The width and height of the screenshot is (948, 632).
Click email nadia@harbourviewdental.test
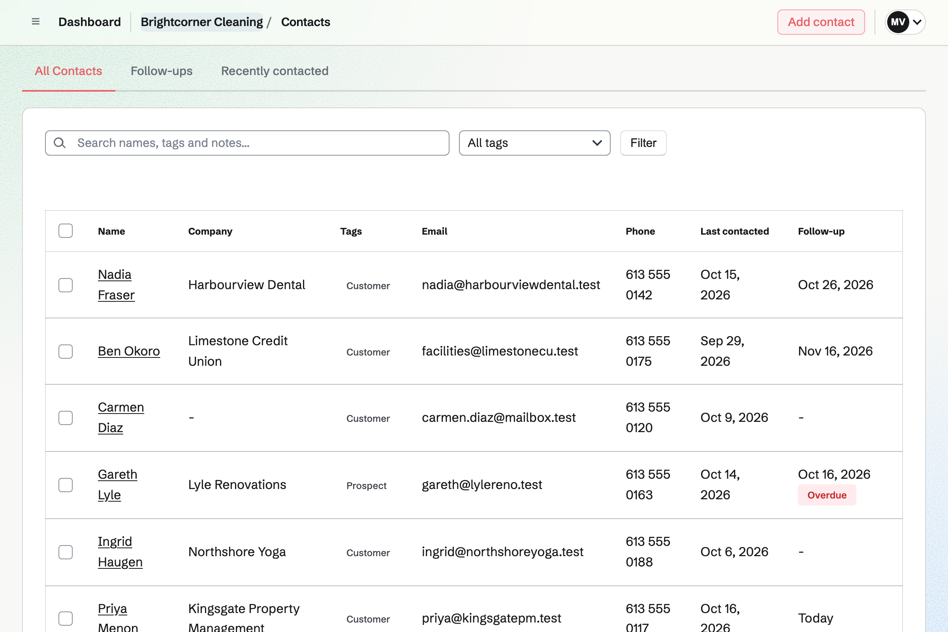511,284
